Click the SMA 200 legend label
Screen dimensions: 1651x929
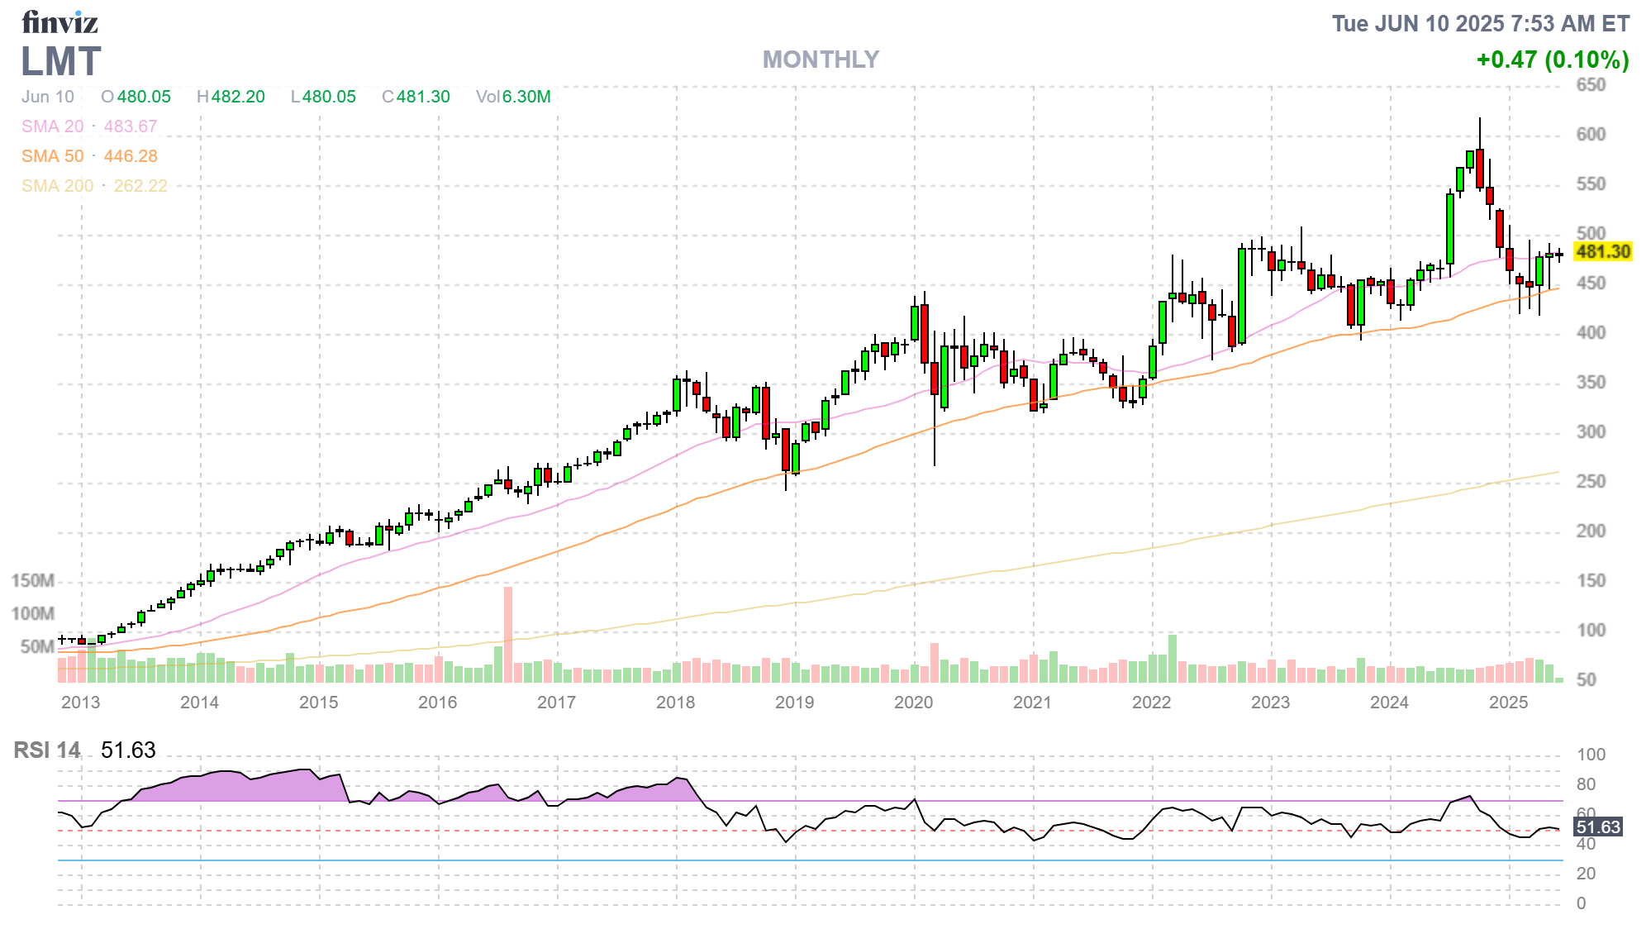coord(58,186)
